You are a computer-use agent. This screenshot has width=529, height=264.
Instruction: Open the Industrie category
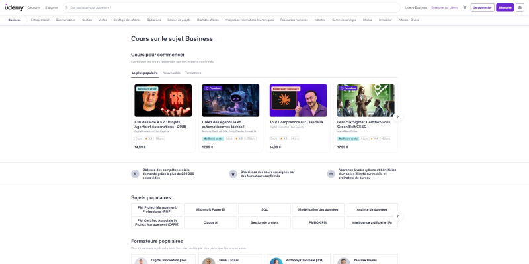coord(320,20)
